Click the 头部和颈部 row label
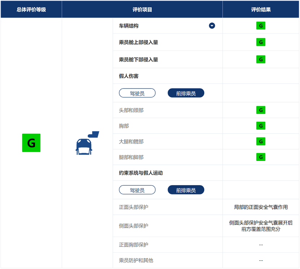300x269 pixels. click(131, 110)
